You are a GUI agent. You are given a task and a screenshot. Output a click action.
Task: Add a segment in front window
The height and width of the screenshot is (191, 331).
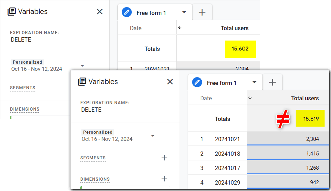tap(164, 158)
